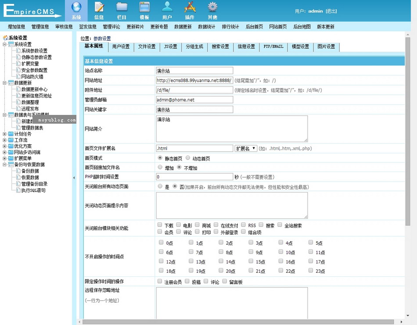
Task: Click the page icon beside 数据整理
Action: tap(18, 102)
